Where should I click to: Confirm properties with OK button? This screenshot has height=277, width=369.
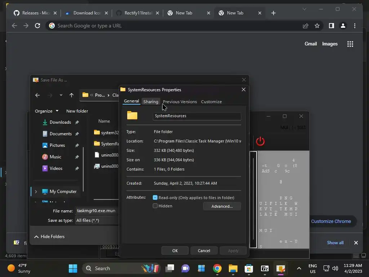click(x=175, y=251)
